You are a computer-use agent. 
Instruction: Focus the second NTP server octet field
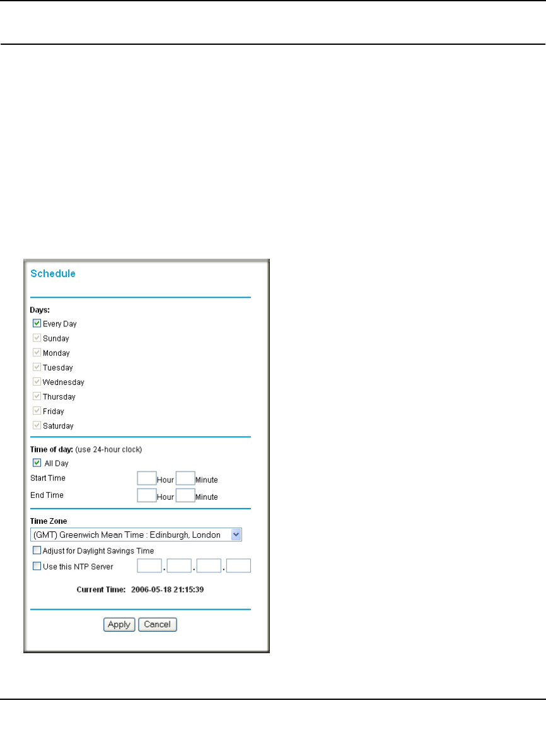tap(179, 565)
